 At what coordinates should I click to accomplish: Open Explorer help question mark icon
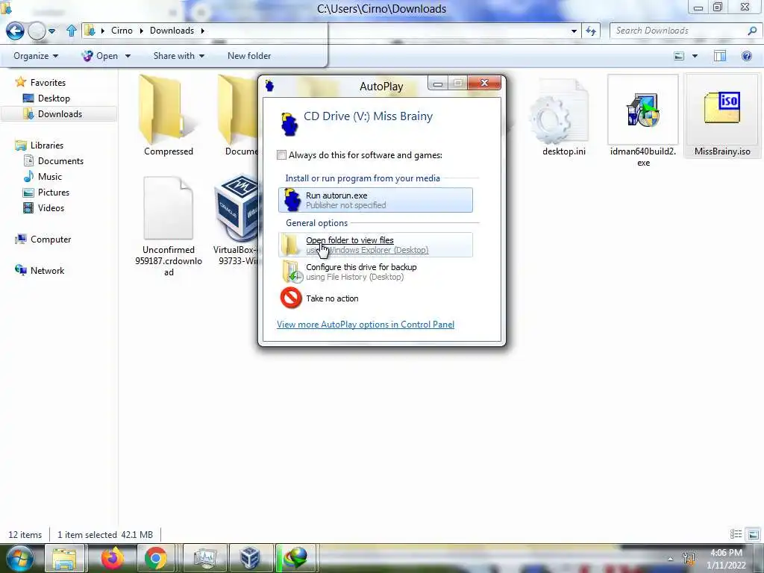[746, 56]
